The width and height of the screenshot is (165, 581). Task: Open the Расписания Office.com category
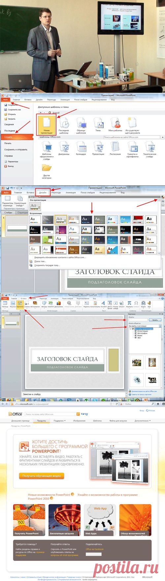(115, 148)
